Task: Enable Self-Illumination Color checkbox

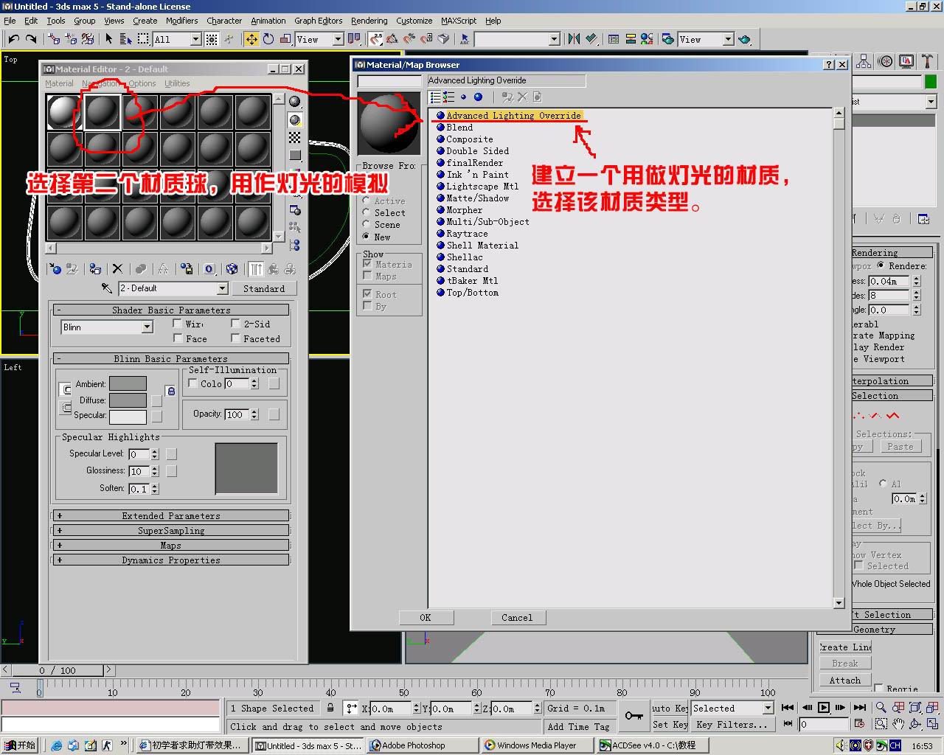Action: (193, 383)
